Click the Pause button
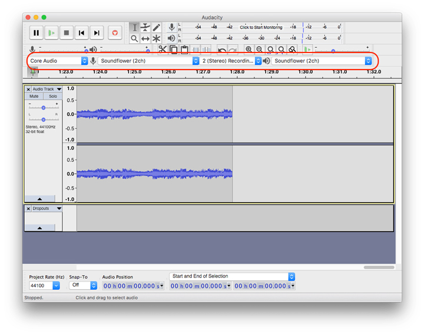The width and height of the screenshot is (424, 334). tap(37, 34)
